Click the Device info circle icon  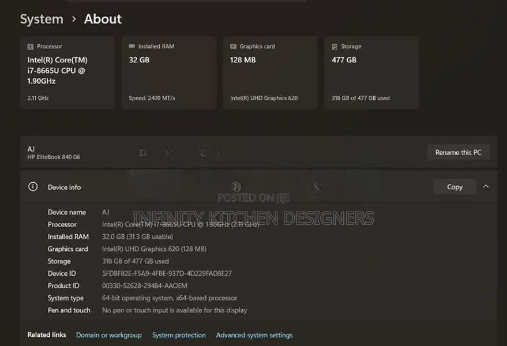tap(33, 187)
